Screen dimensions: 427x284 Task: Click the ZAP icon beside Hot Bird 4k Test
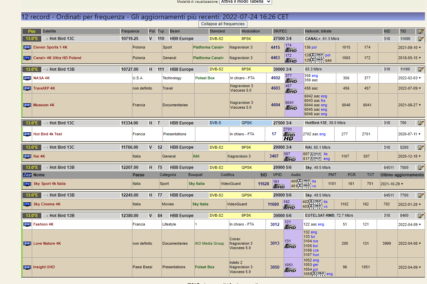tap(27, 134)
